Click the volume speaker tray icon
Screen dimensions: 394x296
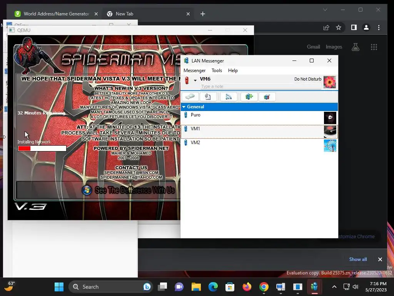tap(355, 287)
